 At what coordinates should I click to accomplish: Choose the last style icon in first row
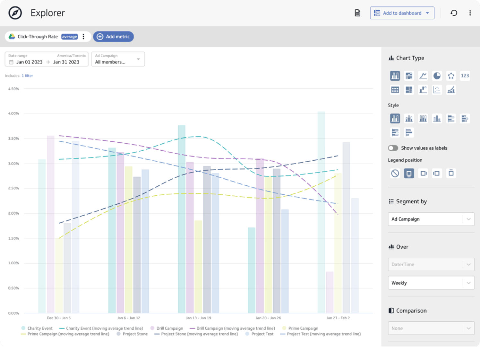coord(465,119)
